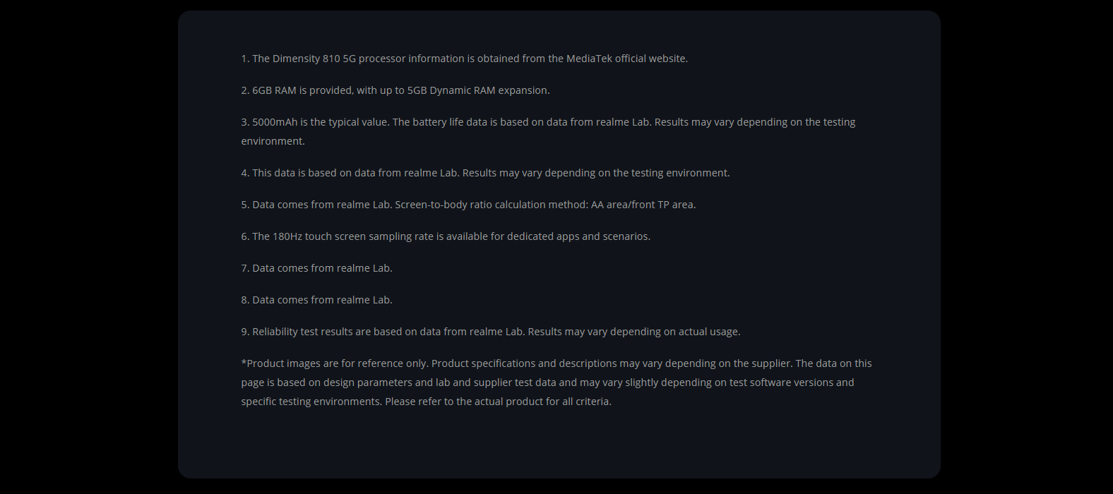
Task: Click footnote 7 'Data comes from realme Lab.'
Action: tap(316, 268)
